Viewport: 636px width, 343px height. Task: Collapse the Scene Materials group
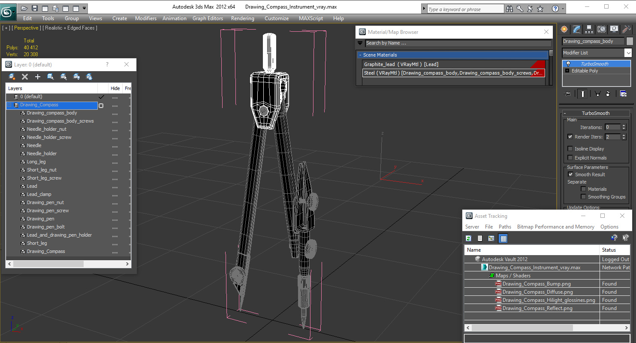360,55
